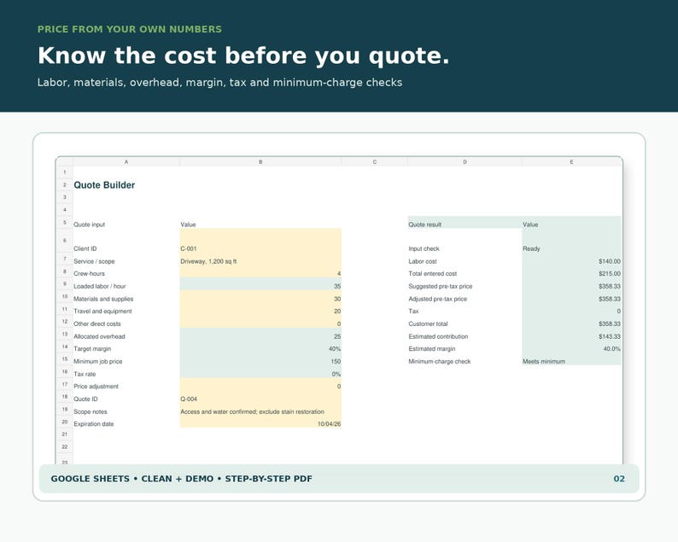Click the Service / scope label
This screenshot has width=678, height=542.
tap(94, 261)
